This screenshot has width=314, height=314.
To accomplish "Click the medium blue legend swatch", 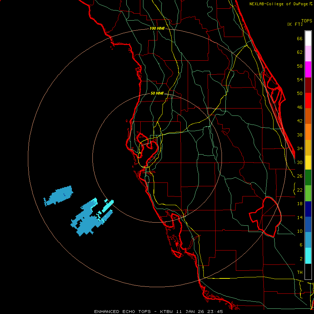I will coord(308,224).
